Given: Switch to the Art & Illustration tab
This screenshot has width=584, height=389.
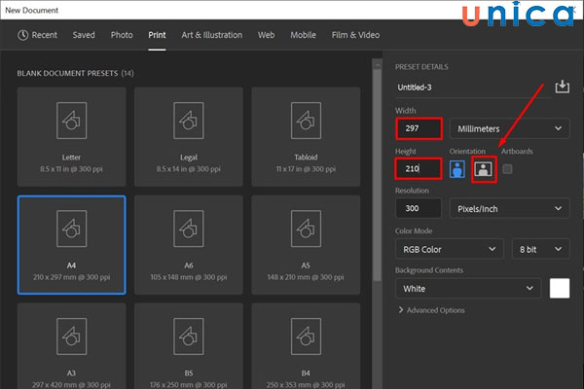Looking at the screenshot, I should point(211,35).
